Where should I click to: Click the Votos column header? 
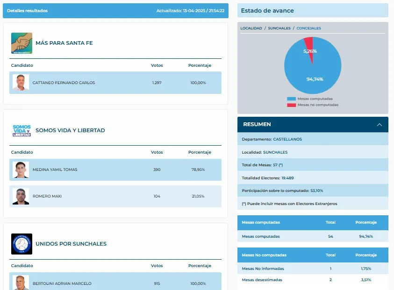tap(157, 65)
